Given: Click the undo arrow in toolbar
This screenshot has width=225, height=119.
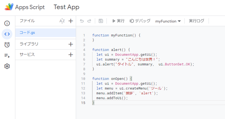Looking at the screenshot, I should pyautogui.click(x=82, y=21).
